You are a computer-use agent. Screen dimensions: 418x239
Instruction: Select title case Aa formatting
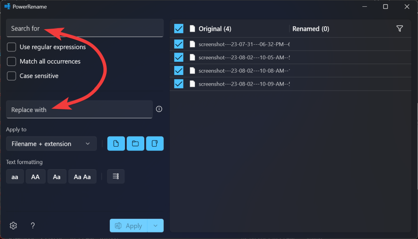(x=57, y=177)
